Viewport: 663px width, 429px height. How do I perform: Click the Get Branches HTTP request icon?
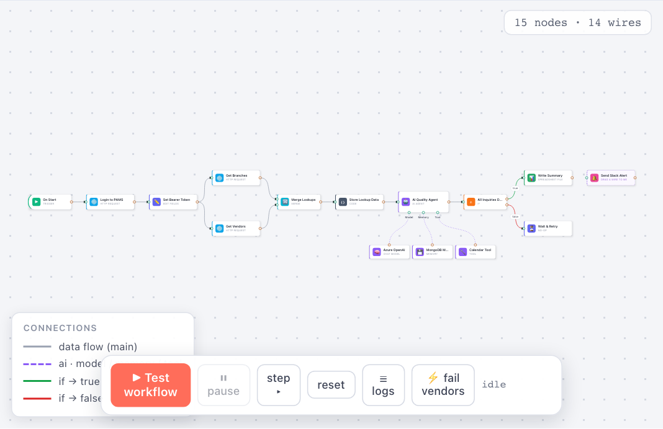(220, 178)
